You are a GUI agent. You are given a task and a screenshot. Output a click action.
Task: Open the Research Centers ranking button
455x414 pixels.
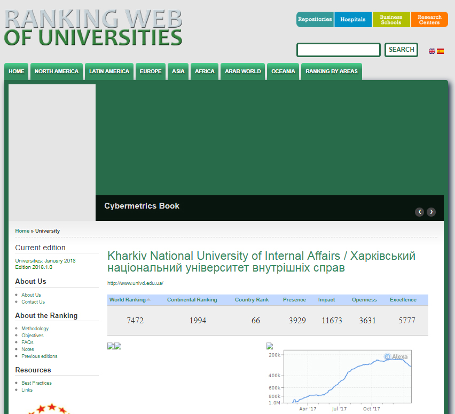pos(429,20)
